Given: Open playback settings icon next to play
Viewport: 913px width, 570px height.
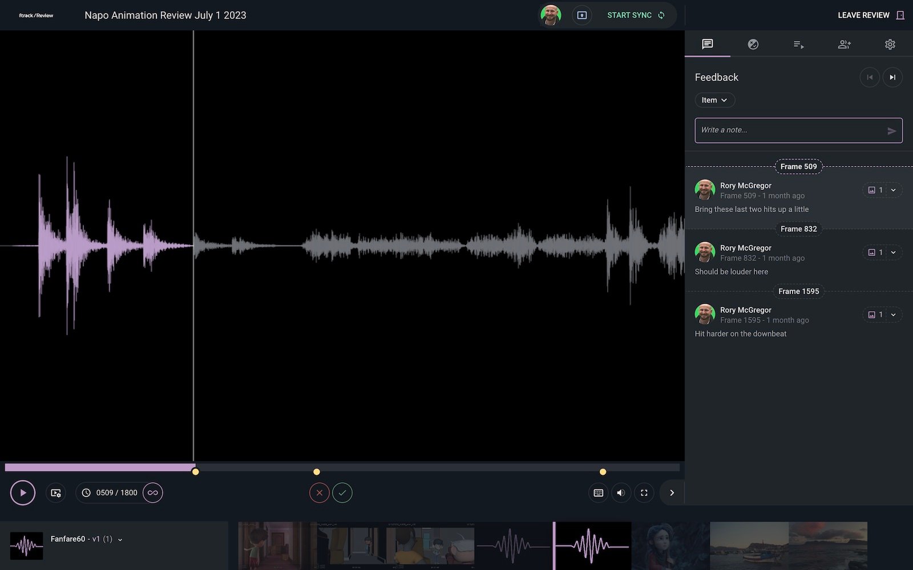Looking at the screenshot, I should [x=56, y=493].
